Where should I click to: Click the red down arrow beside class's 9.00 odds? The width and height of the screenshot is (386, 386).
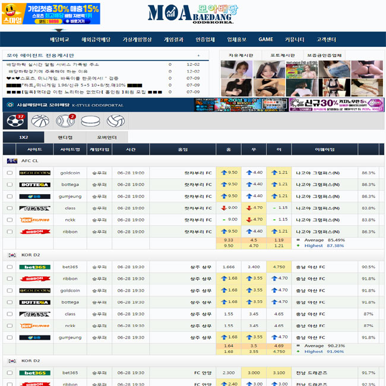pos(224,208)
